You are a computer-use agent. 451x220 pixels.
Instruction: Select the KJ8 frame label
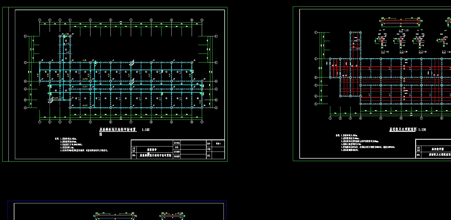tap(67, 34)
